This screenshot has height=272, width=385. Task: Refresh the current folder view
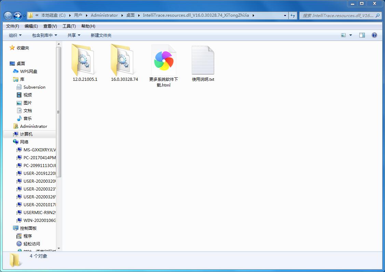pos(293,15)
